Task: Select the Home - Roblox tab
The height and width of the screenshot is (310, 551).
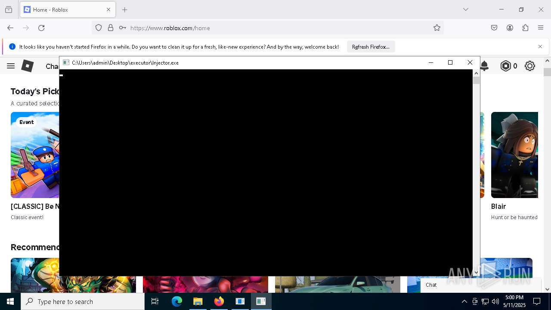Action: [x=68, y=9]
